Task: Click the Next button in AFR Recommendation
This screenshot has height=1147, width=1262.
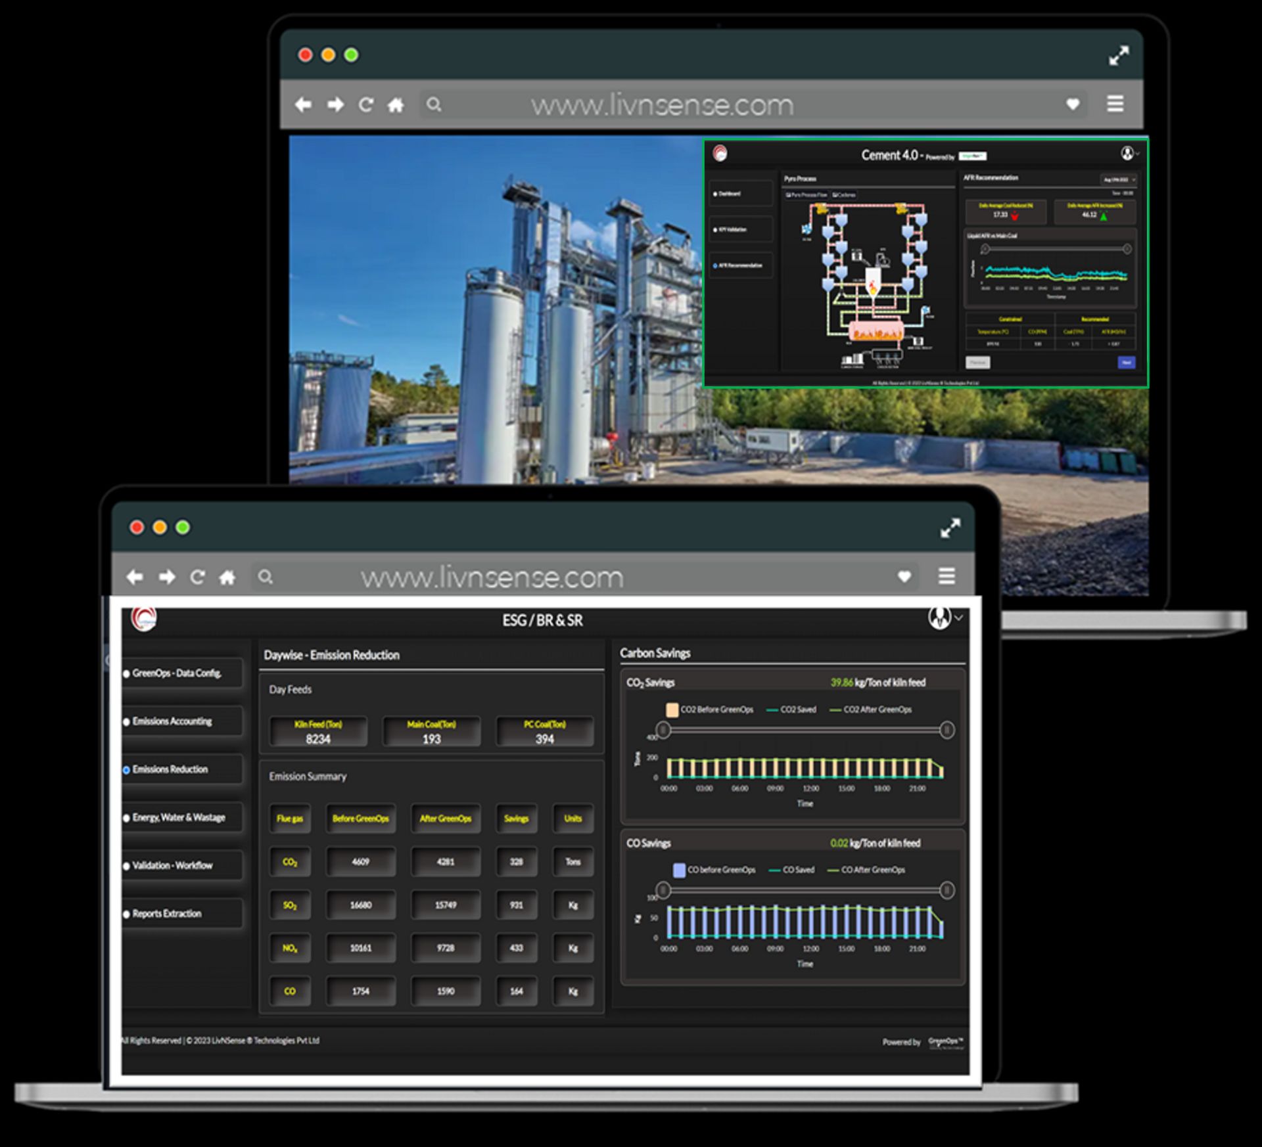Action: 1127,362
